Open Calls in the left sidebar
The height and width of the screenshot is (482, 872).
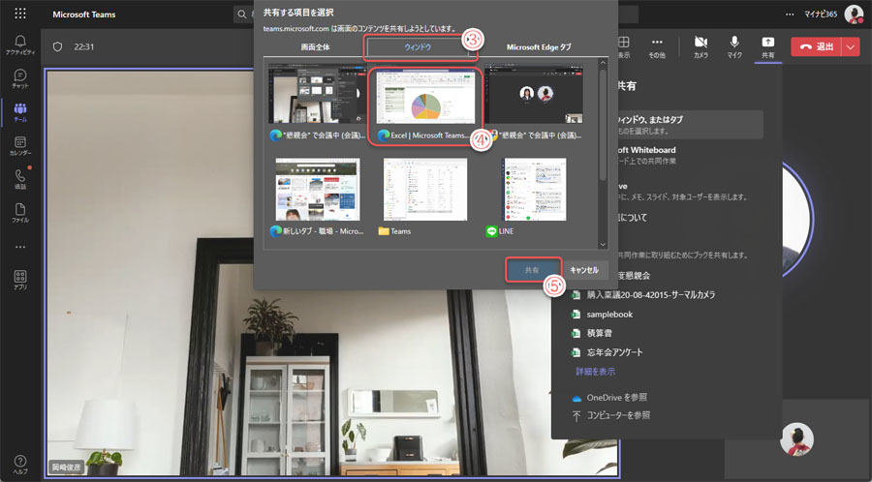click(20, 180)
